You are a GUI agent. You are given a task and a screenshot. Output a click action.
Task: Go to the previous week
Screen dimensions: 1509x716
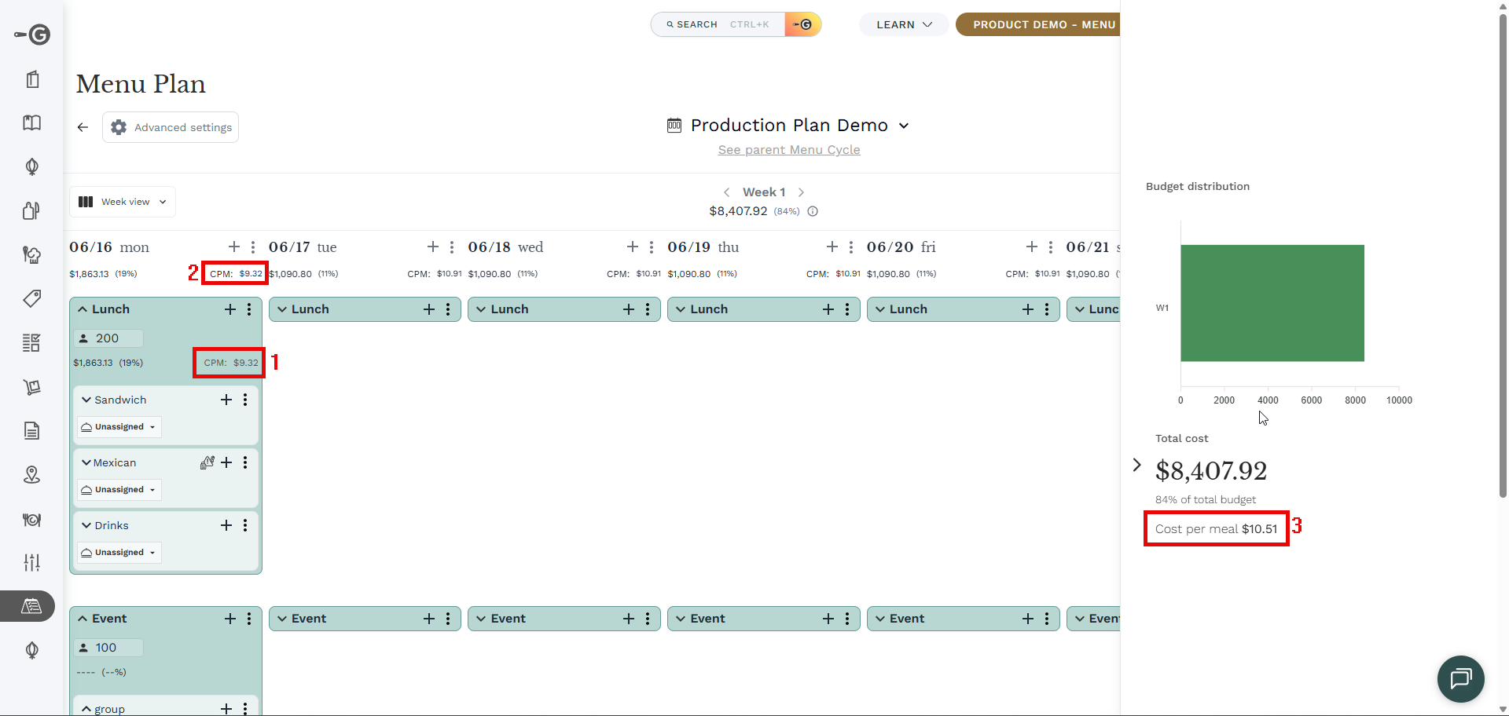pos(727,192)
